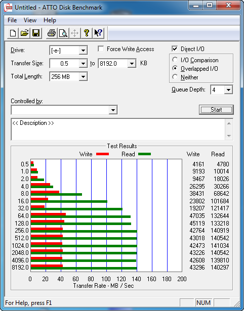This screenshot has height=311, width=244.
Task: Click the Description box scroll up arrow
Action: (229, 123)
